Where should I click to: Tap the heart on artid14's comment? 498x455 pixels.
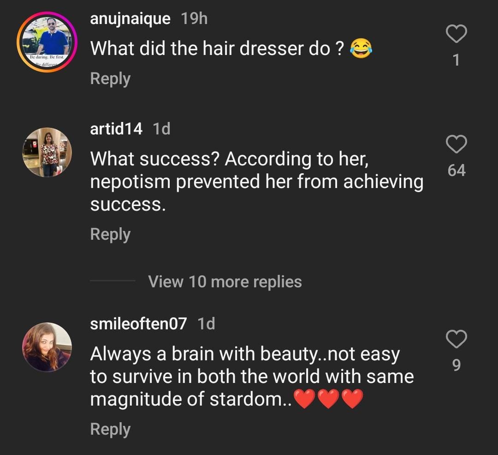coord(456,145)
